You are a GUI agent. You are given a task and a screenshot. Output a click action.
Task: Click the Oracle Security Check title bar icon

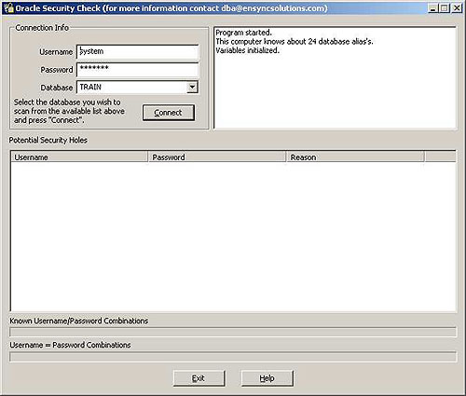(x=8, y=7)
